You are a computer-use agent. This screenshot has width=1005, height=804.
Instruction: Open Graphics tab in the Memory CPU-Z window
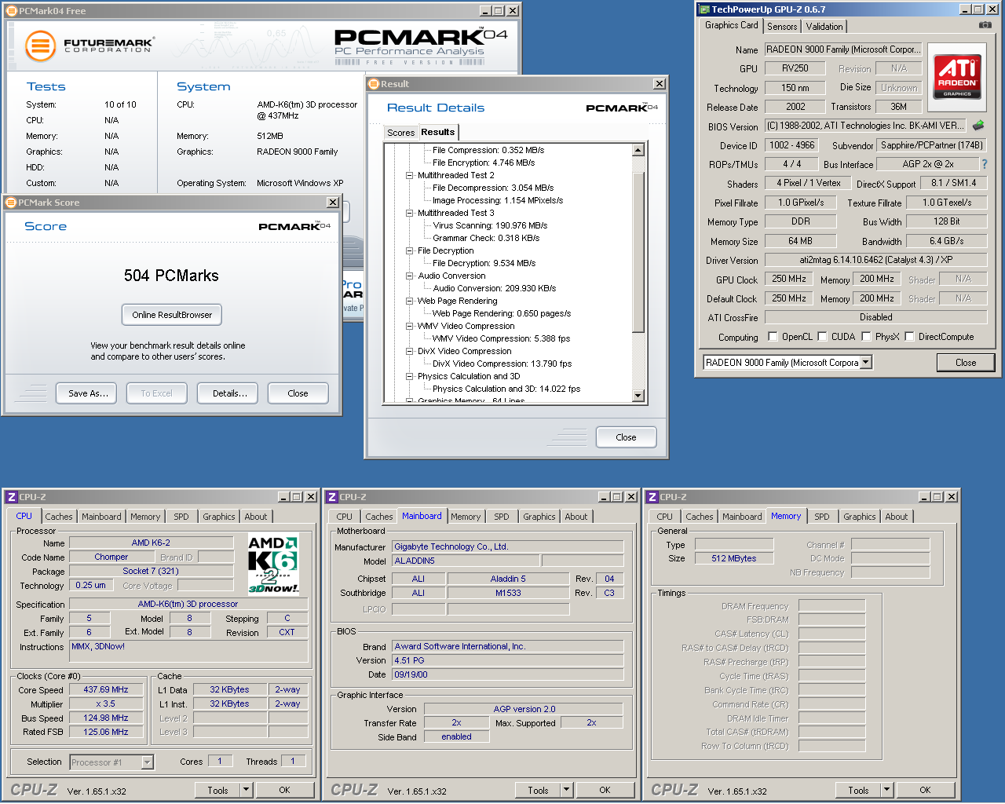pyautogui.click(x=860, y=517)
